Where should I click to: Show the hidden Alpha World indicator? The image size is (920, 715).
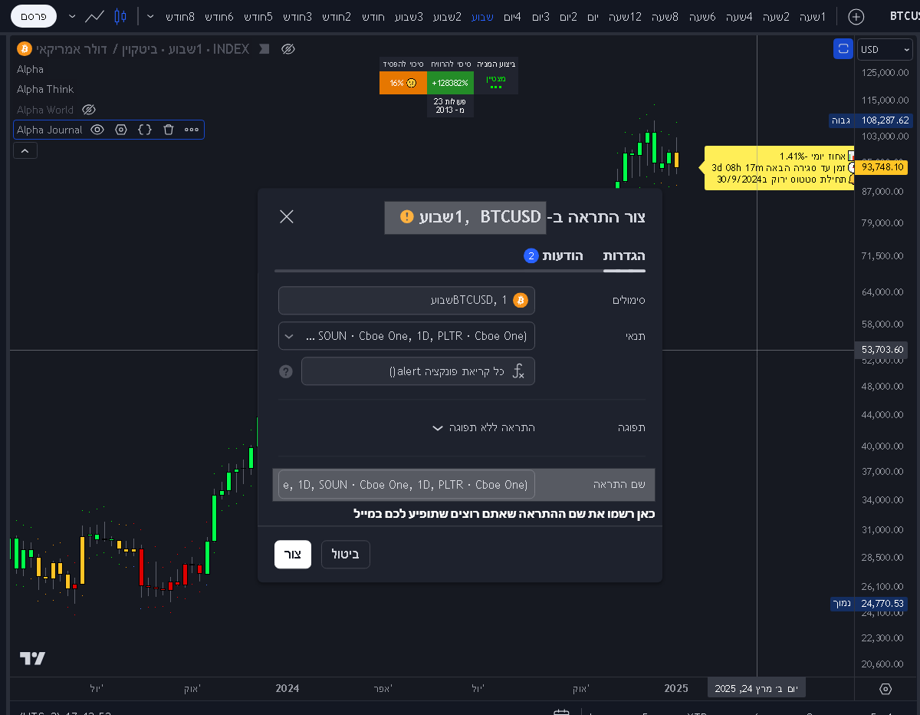click(88, 110)
